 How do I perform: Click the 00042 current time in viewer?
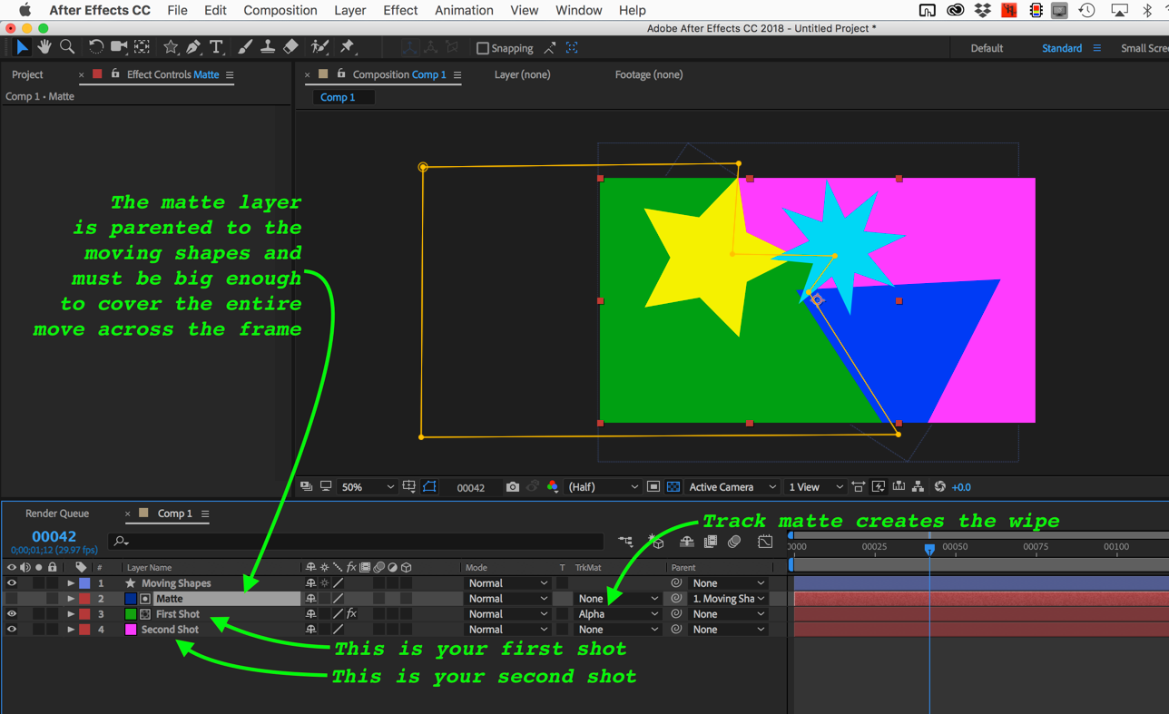point(470,488)
